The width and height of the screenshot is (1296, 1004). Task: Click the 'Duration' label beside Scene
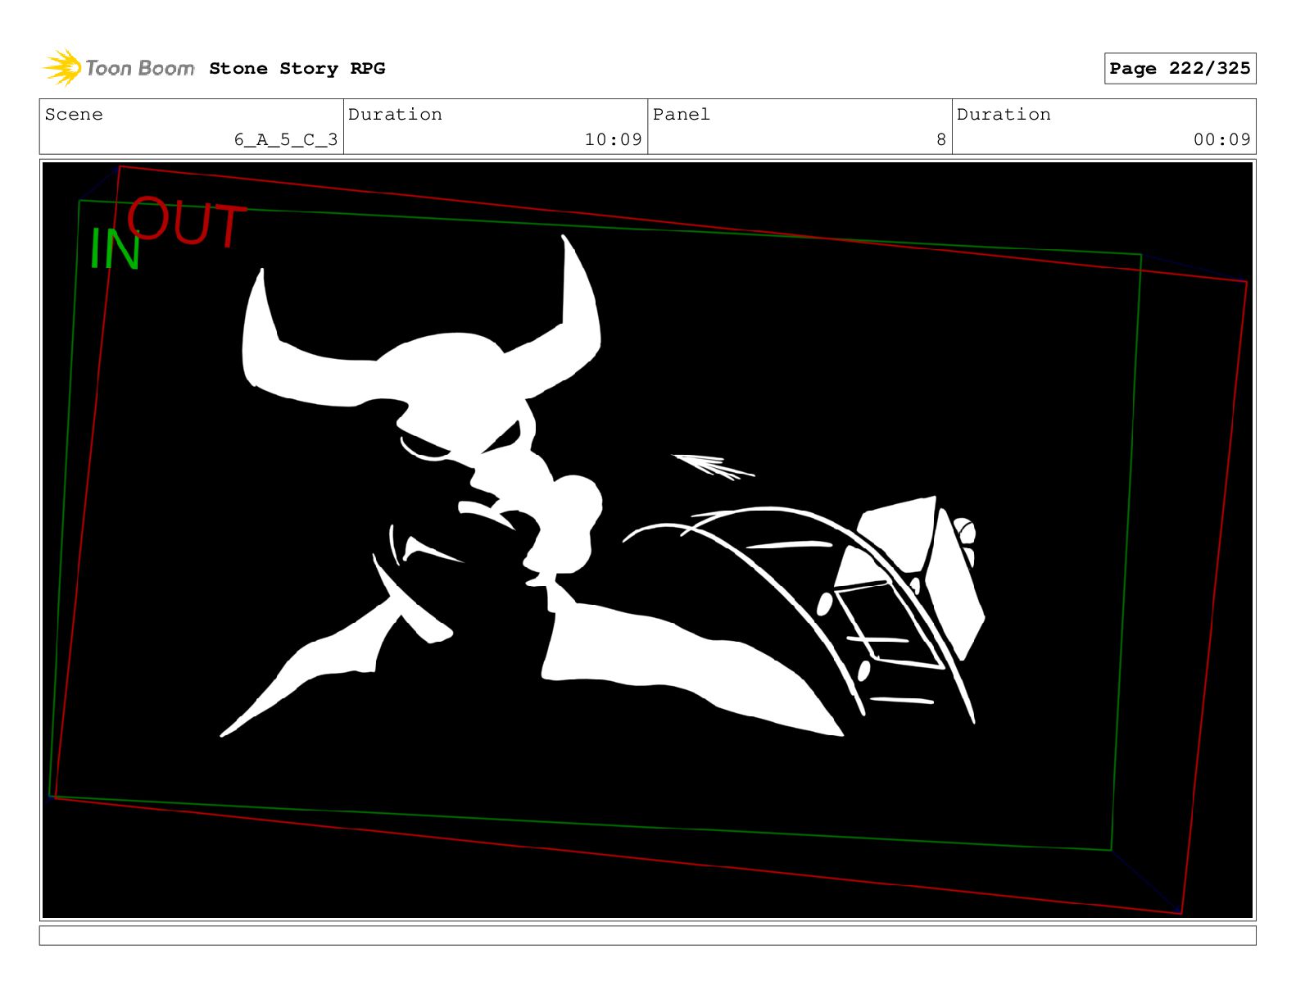coord(395,114)
